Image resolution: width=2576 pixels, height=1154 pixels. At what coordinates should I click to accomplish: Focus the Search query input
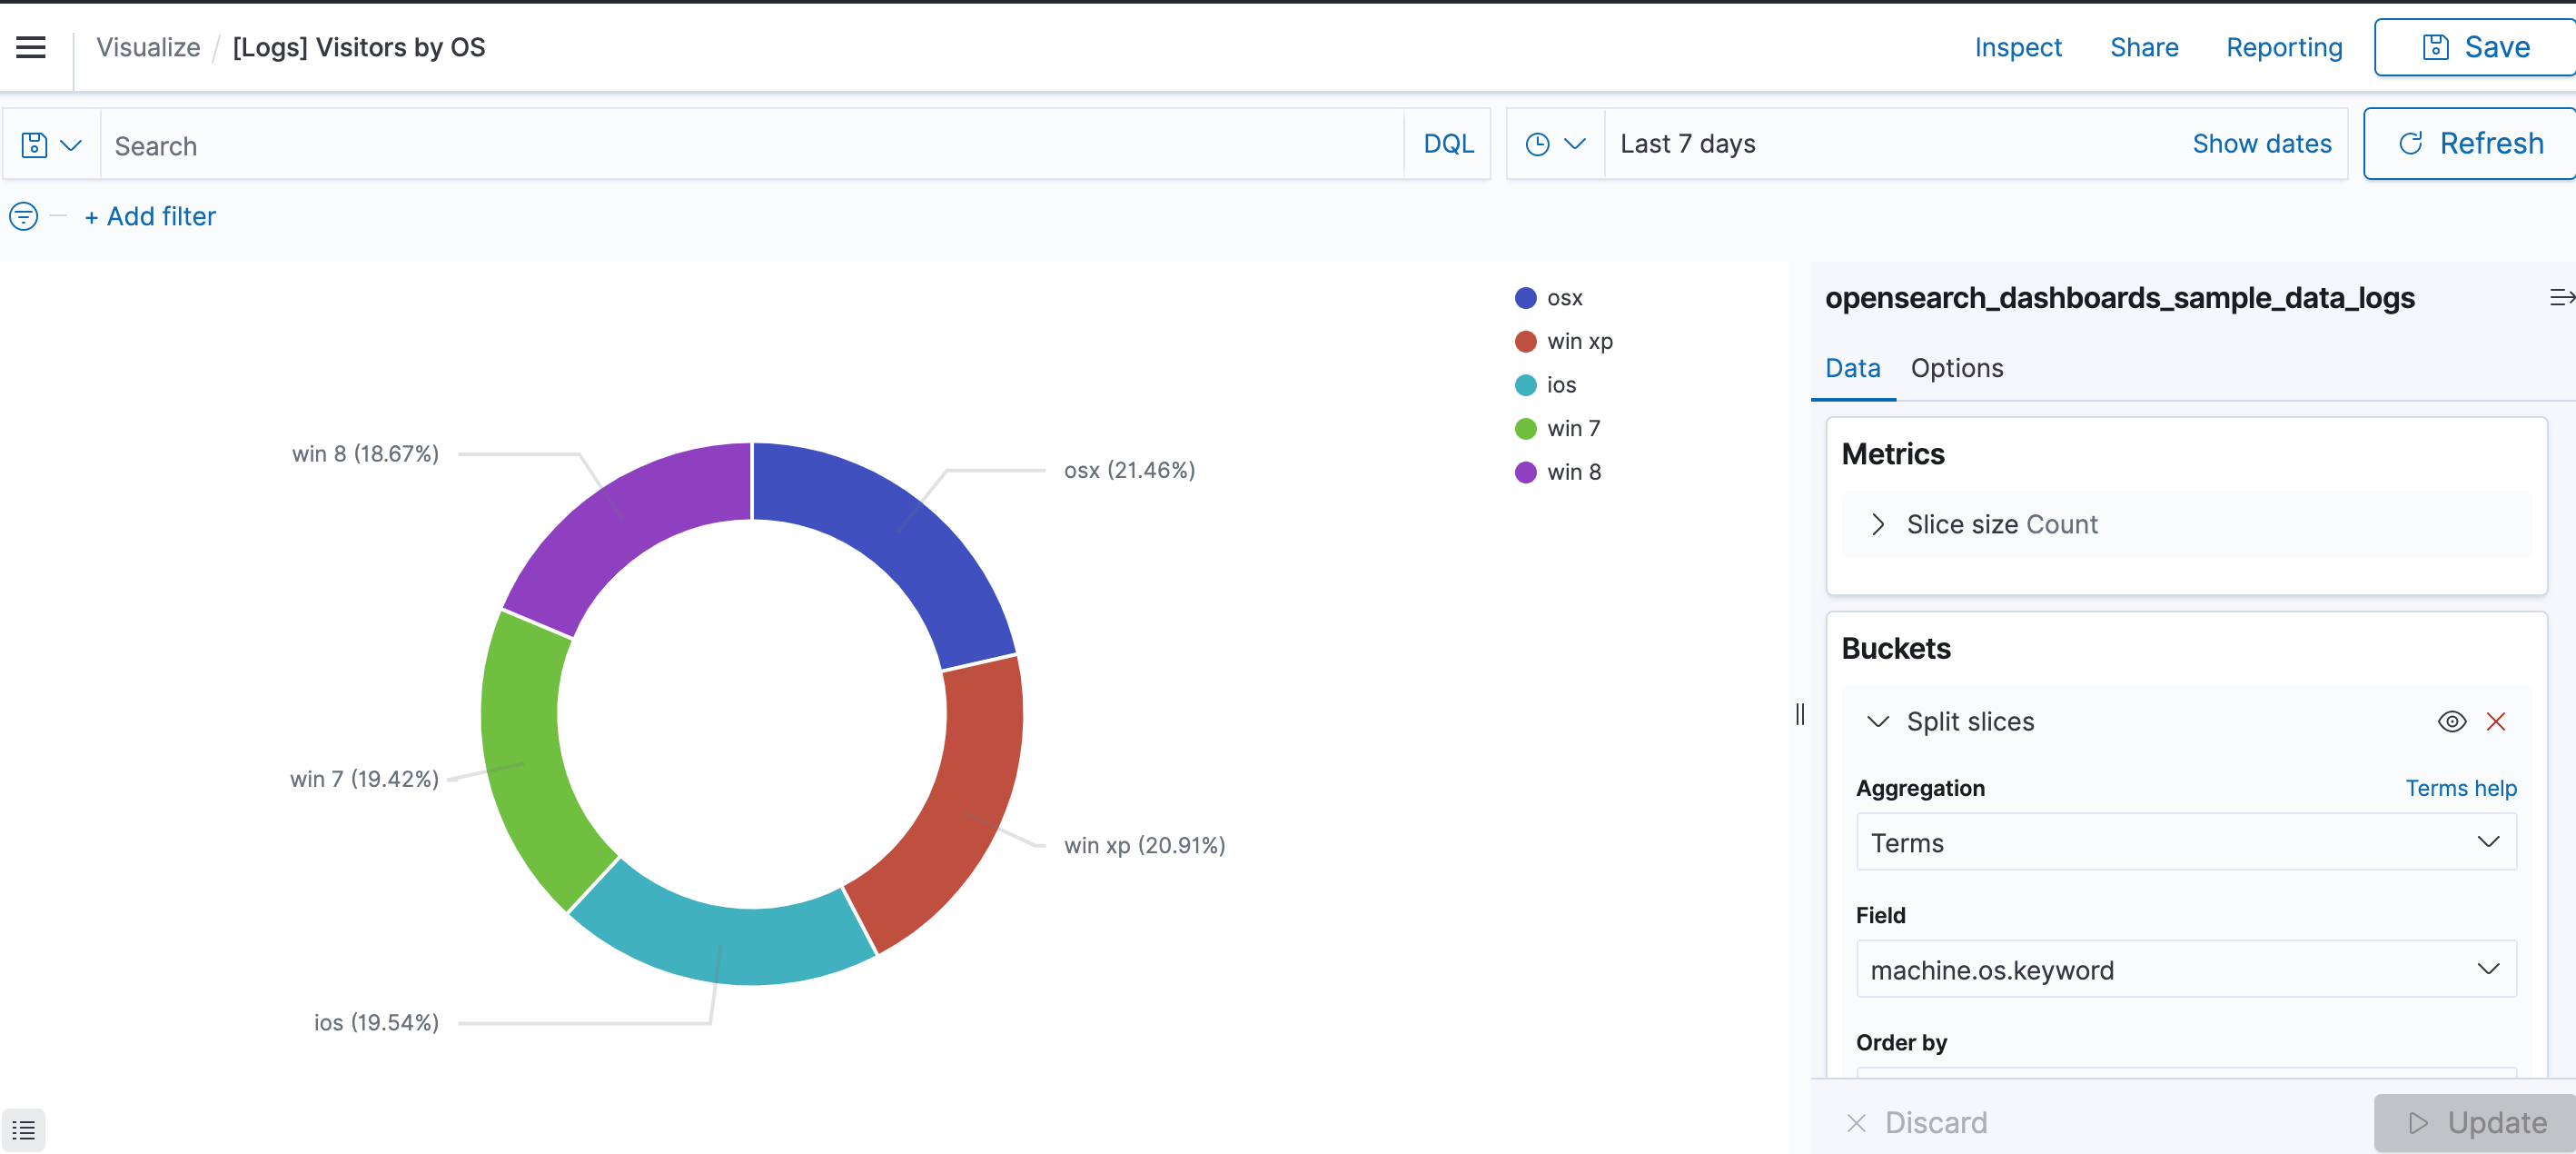click(752, 145)
